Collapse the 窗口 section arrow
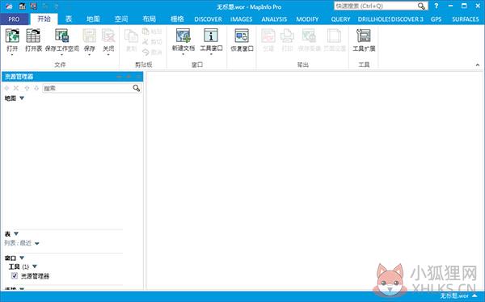 coord(22,258)
